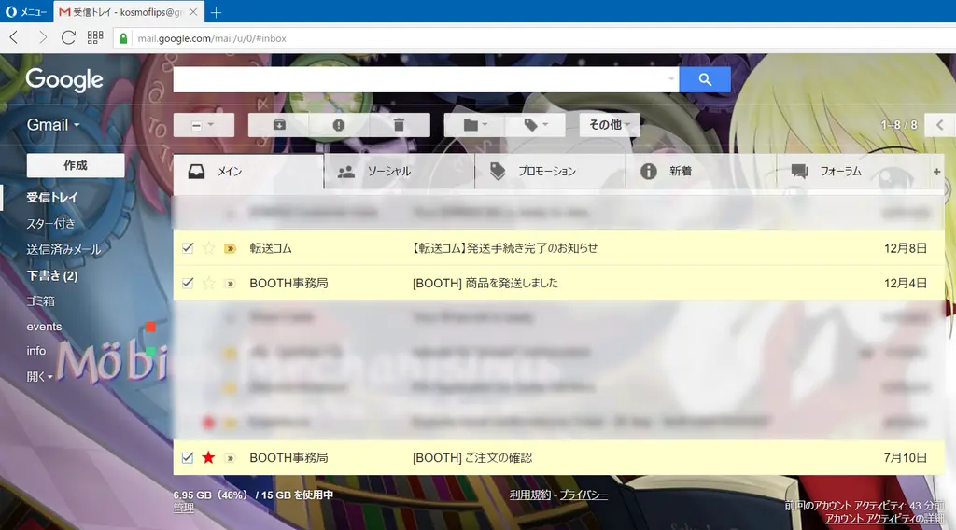Open アカウント アクティビティの詳細 link
956x530 pixels.
click(884, 519)
